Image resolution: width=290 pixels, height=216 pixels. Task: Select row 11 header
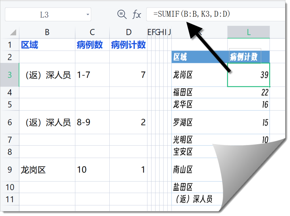coord(9,199)
